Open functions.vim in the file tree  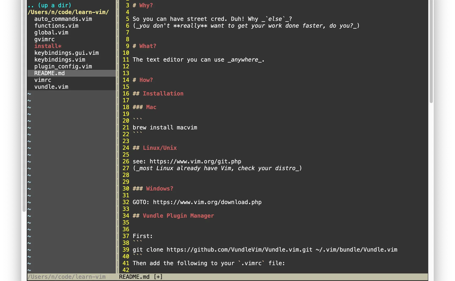pos(56,26)
